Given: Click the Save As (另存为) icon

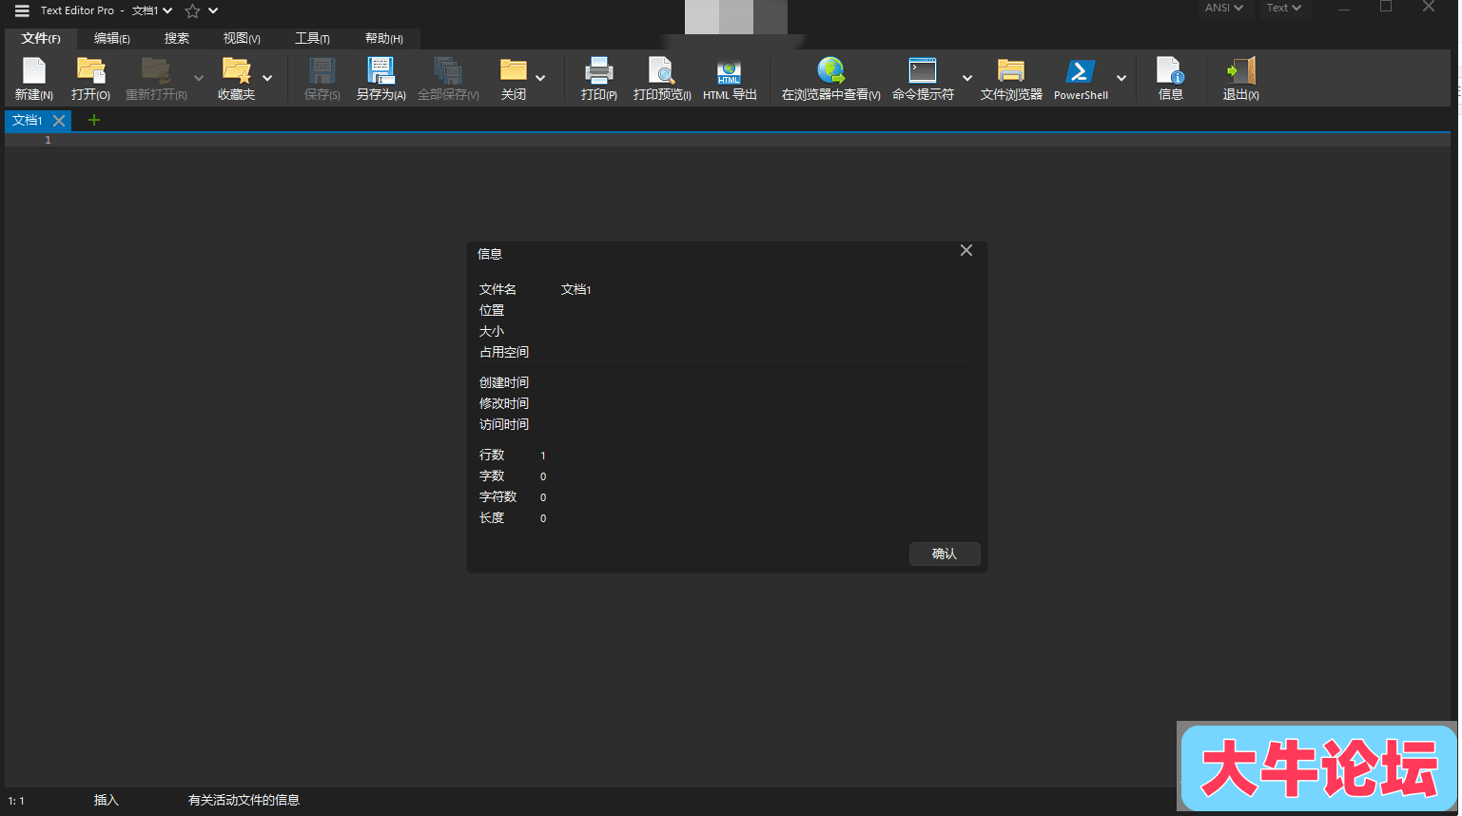Looking at the screenshot, I should click(380, 70).
